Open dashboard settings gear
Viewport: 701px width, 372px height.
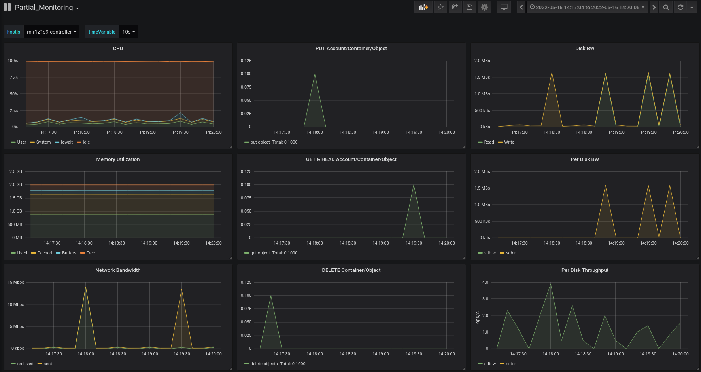click(x=484, y=7)
